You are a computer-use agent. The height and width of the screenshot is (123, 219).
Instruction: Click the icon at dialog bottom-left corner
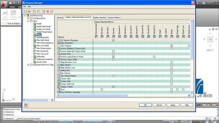(x=26, y=105)
